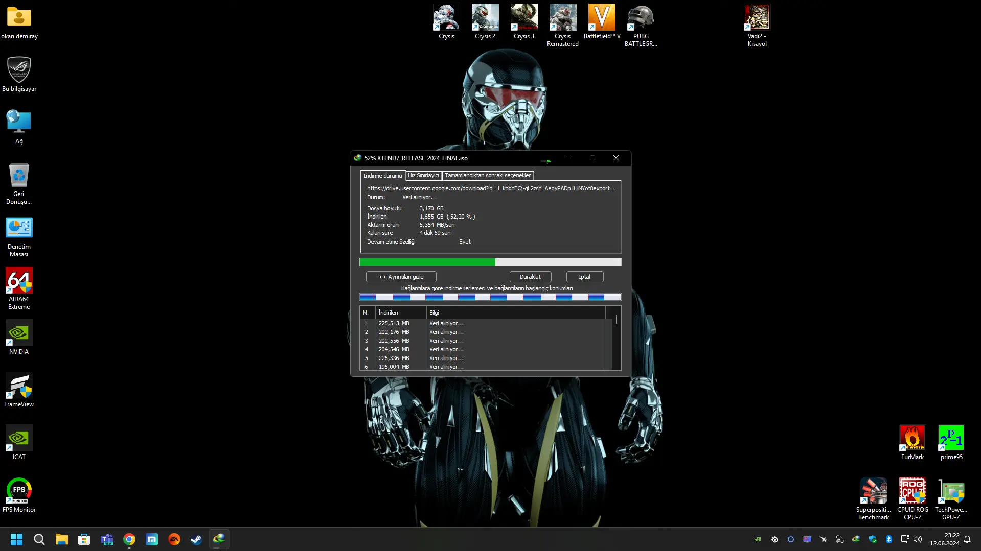Image resolution: width=981 pixels, height=551 pixels.
Task: Select the Geri Dönüşüm recycle bin icon
Action: [x=19, y=183]
